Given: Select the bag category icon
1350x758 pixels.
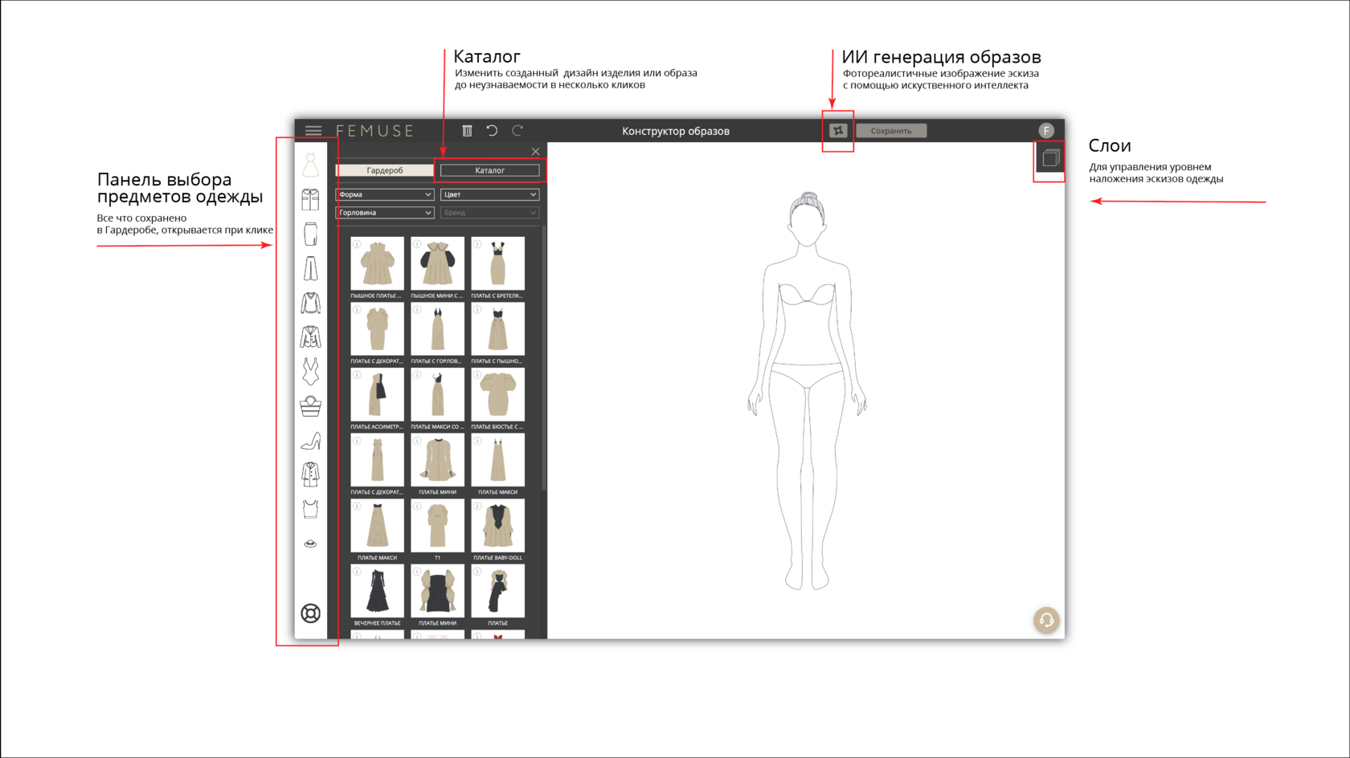Looking at the screenshot, I should coord(311,406).
